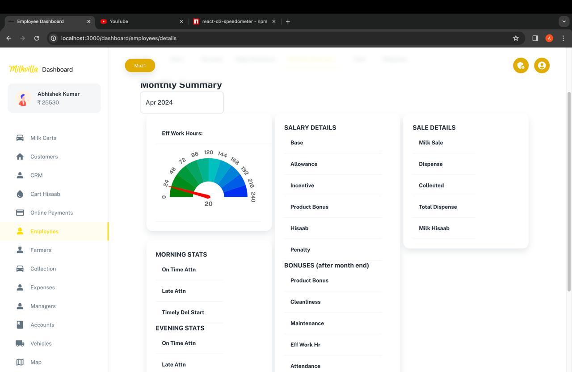This screenshot has height=372, width=572.
Task: Click the Customers home icon
Action: [x=20, y=156]
